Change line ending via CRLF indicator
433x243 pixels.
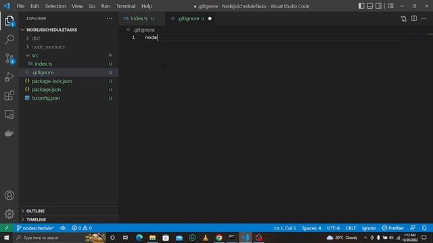350,228
